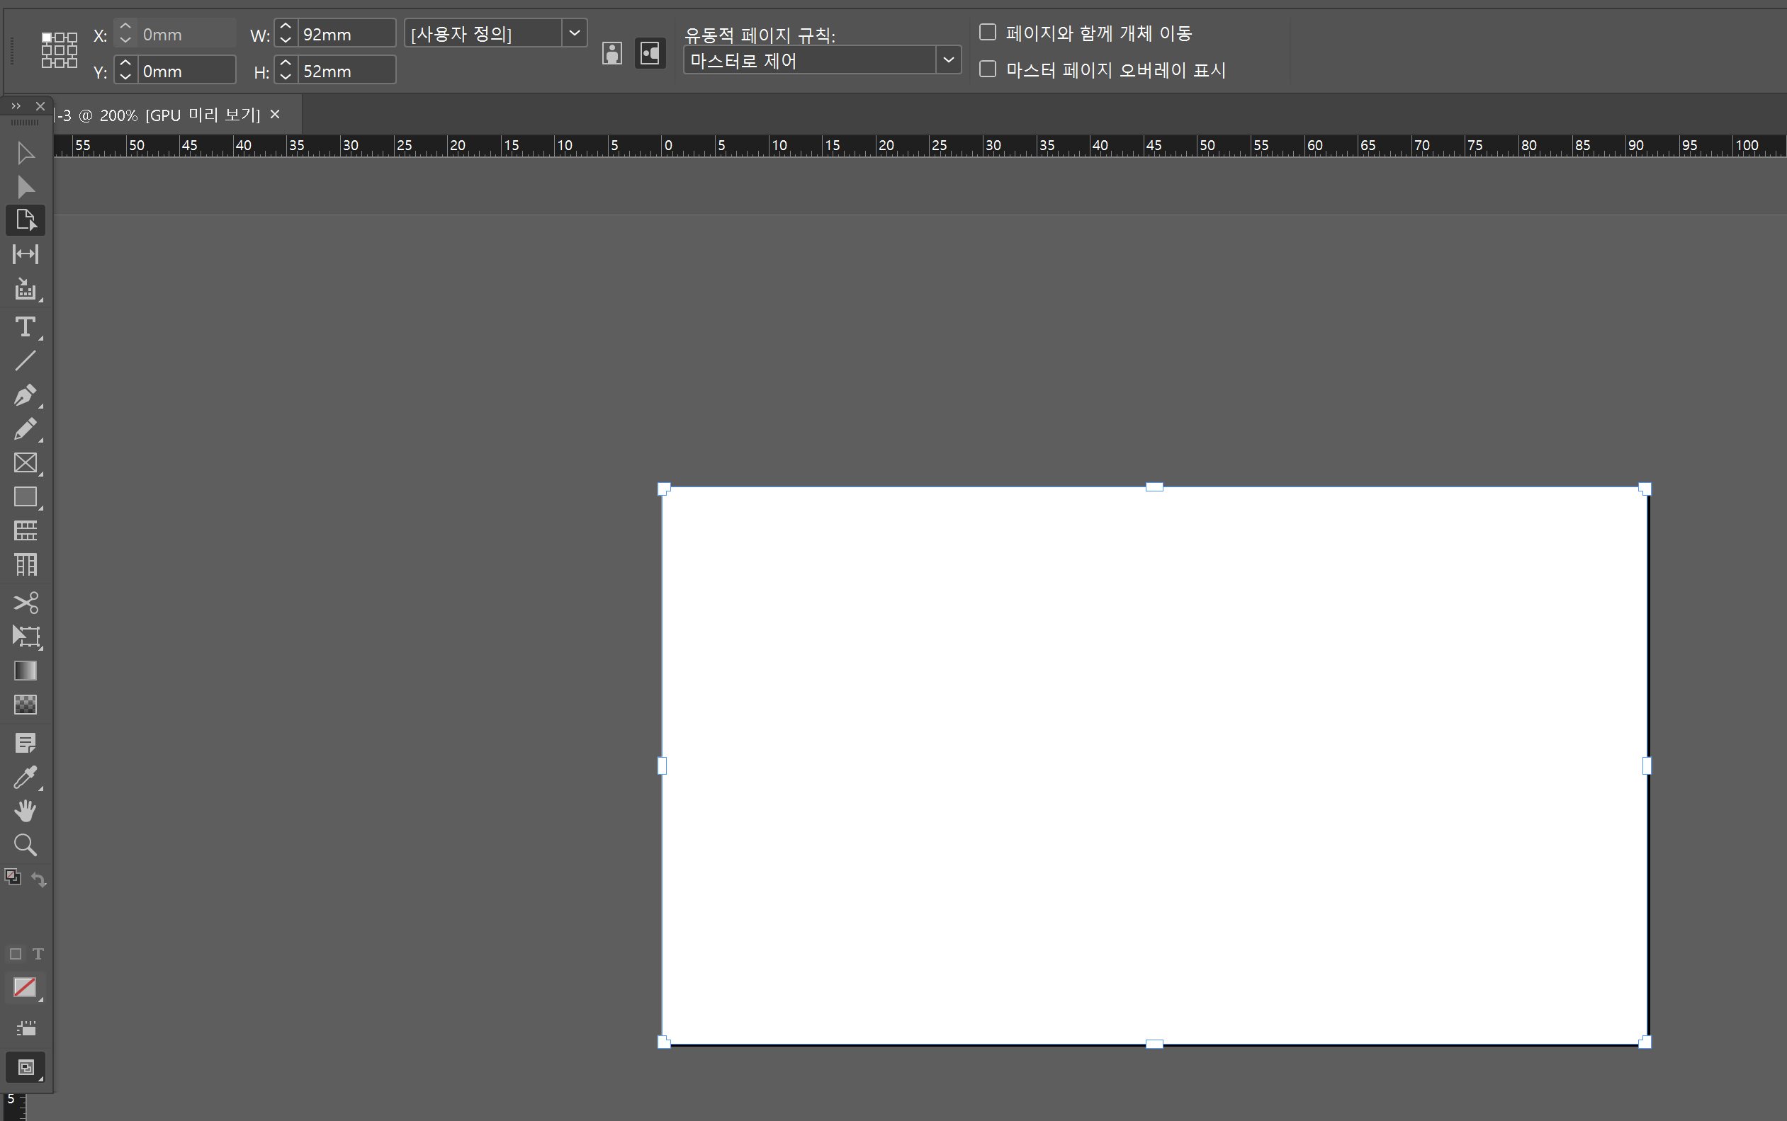Enable '페이지와 함께 개체 이동' checkbox
The height and width of the screenshot is (1121, 1787).
click(987, 32)
